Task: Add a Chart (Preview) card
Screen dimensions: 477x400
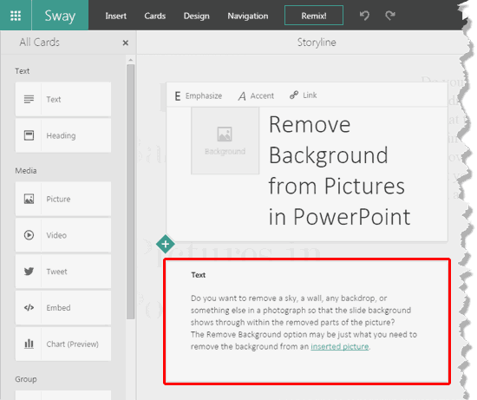Action: click(63, 344)
